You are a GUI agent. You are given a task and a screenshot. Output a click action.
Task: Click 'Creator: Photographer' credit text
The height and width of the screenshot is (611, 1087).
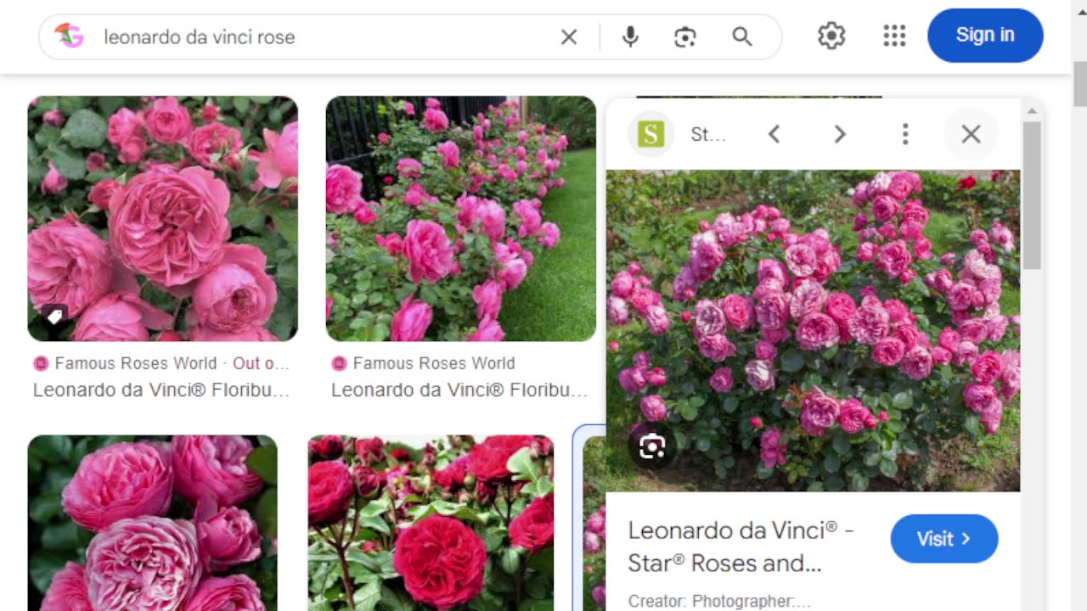click(x=719, y=601)
